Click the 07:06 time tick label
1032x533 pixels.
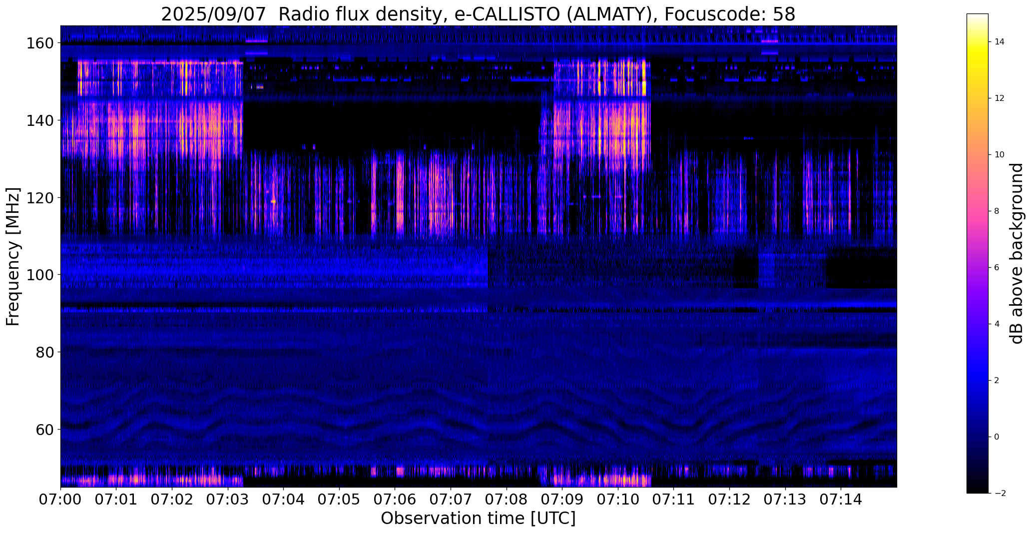[x=395, y=499]
